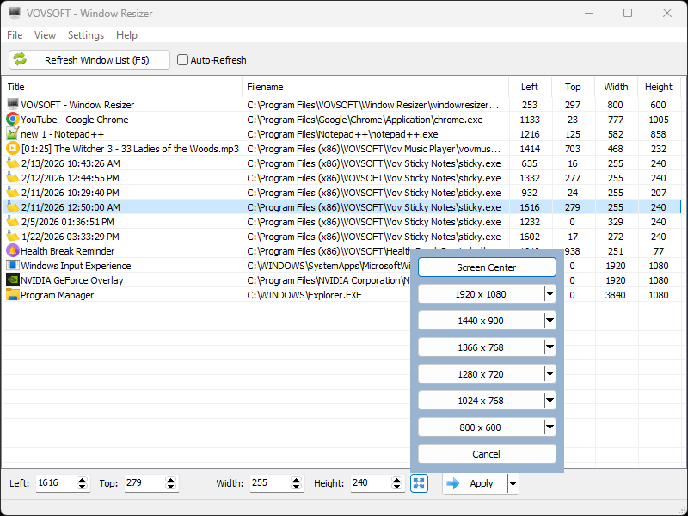Click the Health Break Reminder icon
Image resolution: width=688 pixels, height=516 pixels.
click(12, 251)
